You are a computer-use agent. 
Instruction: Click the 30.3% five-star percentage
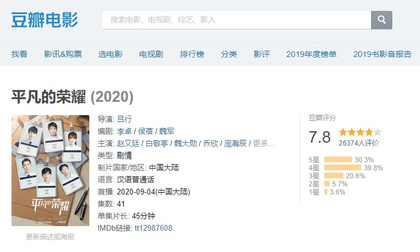(364, 160)
